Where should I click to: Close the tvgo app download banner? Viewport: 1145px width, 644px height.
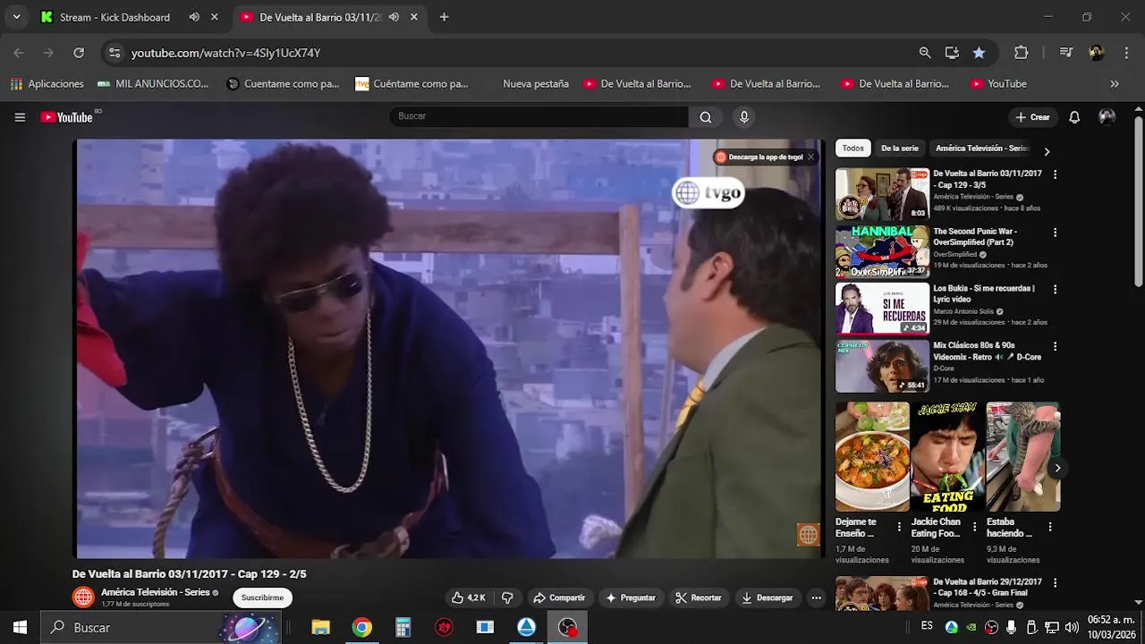(x=810, y=157)
